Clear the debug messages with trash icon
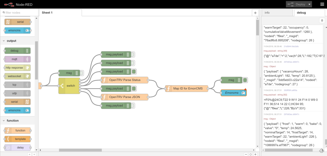This screenshot has width=327, height=156. coord(322,21)
